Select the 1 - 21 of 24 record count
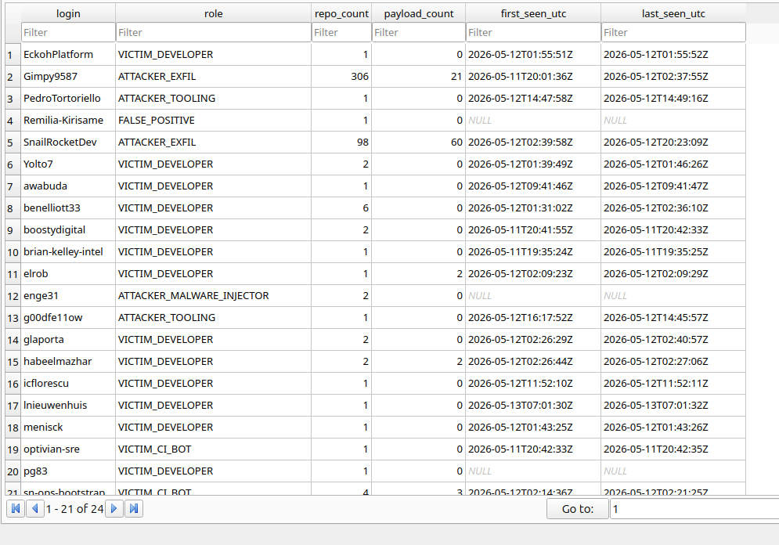Viewport: 779px width, 545px height. click(74, 509)
